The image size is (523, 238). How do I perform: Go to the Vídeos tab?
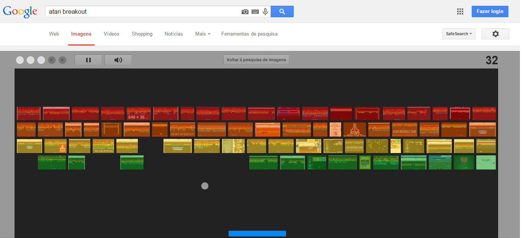pos(111,34)
